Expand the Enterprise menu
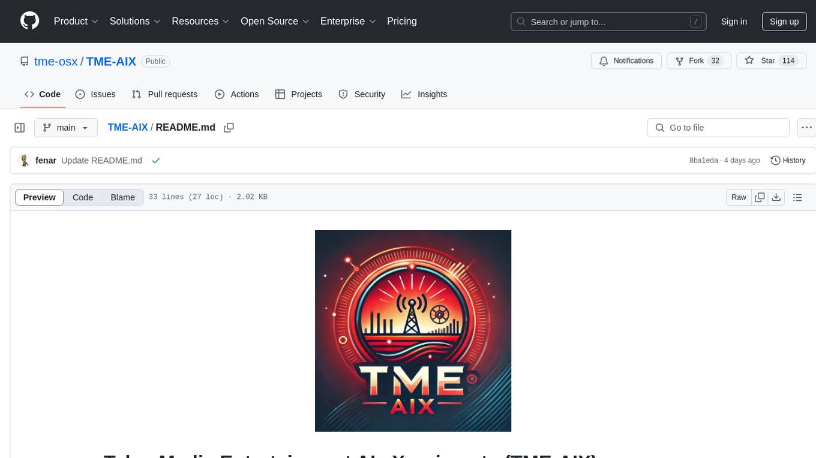Viewport: 816px width, 458px height. [348, 21]
